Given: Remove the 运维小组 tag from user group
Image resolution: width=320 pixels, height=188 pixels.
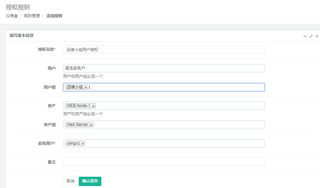Looking at the screenshot, I should (85, 87).
